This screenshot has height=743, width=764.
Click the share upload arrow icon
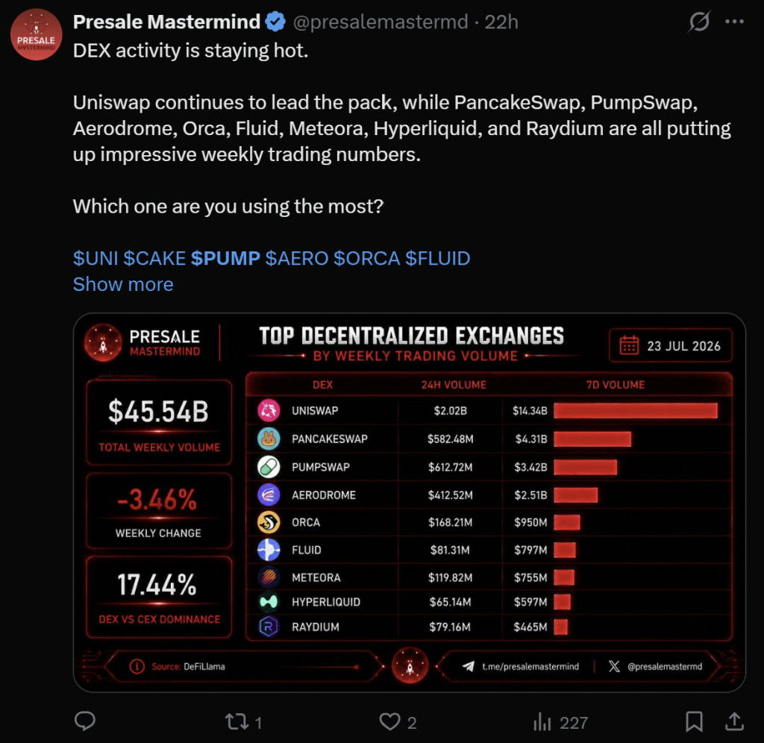pos(734,721)
